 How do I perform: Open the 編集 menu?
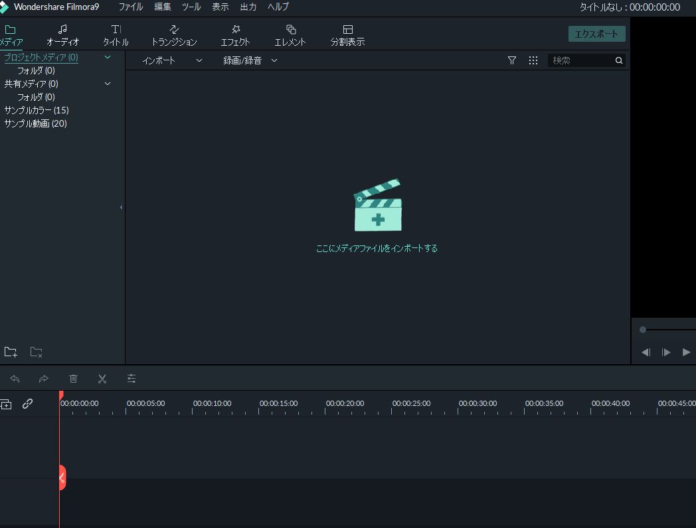[163, 7]
